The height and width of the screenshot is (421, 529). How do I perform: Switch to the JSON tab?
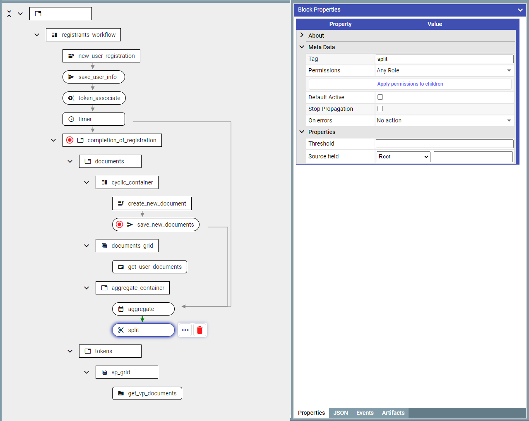(x=340, y=413)
